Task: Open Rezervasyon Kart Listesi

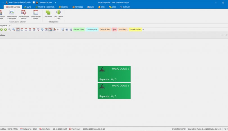Action: click(12, 15)
